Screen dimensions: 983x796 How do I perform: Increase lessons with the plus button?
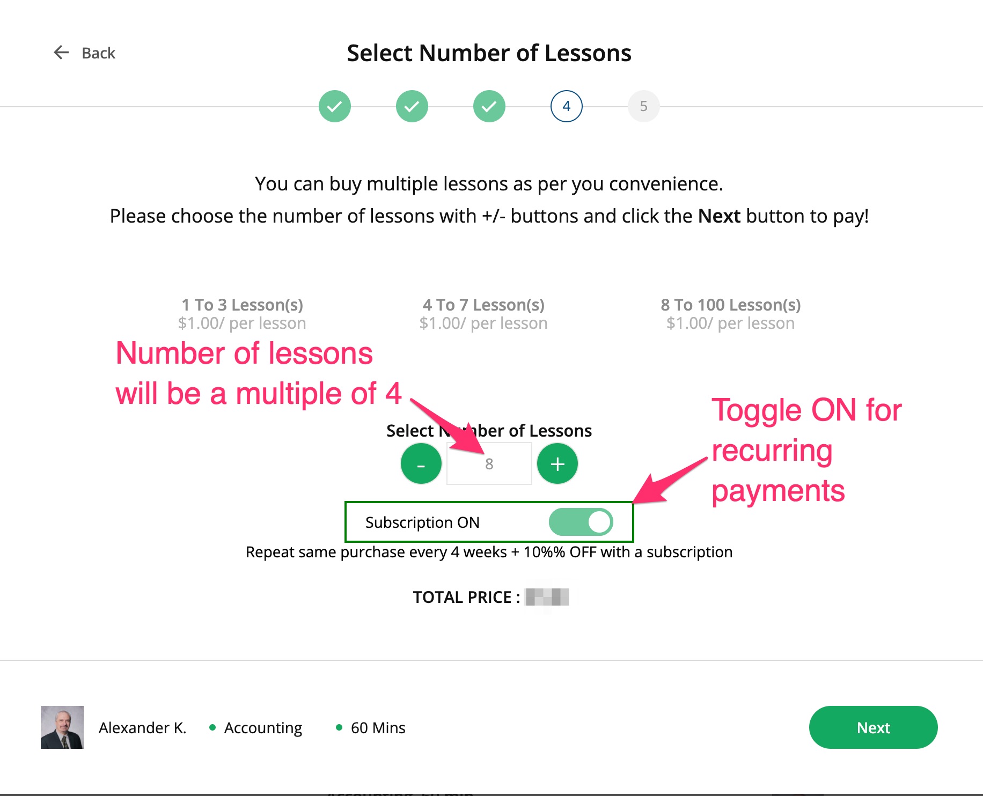(x=557, y=464)
